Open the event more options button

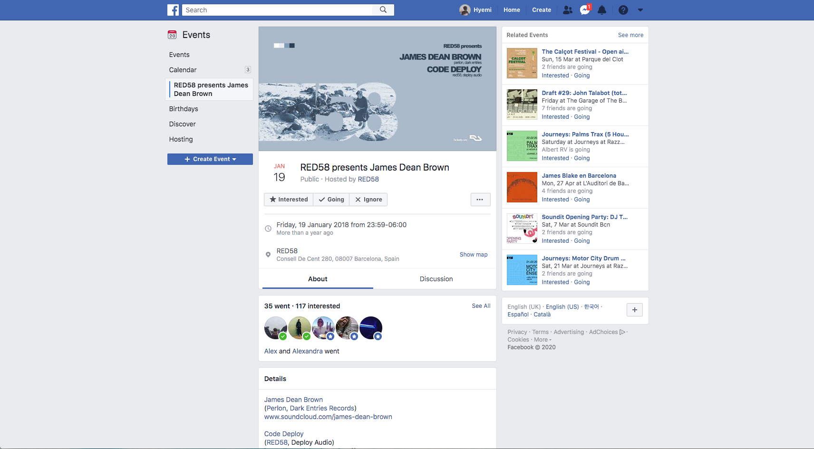click(x=480, y=200)
